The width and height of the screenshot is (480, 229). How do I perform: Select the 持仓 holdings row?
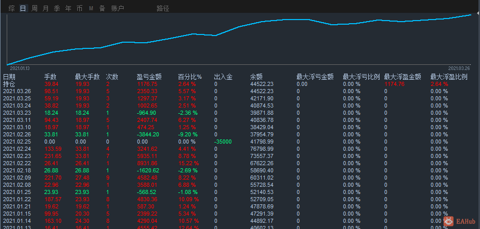pos(240,84)
